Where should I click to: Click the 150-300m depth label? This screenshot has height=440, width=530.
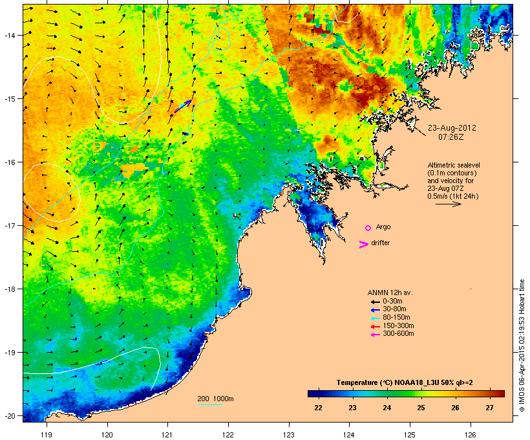(x=398, y=325)
